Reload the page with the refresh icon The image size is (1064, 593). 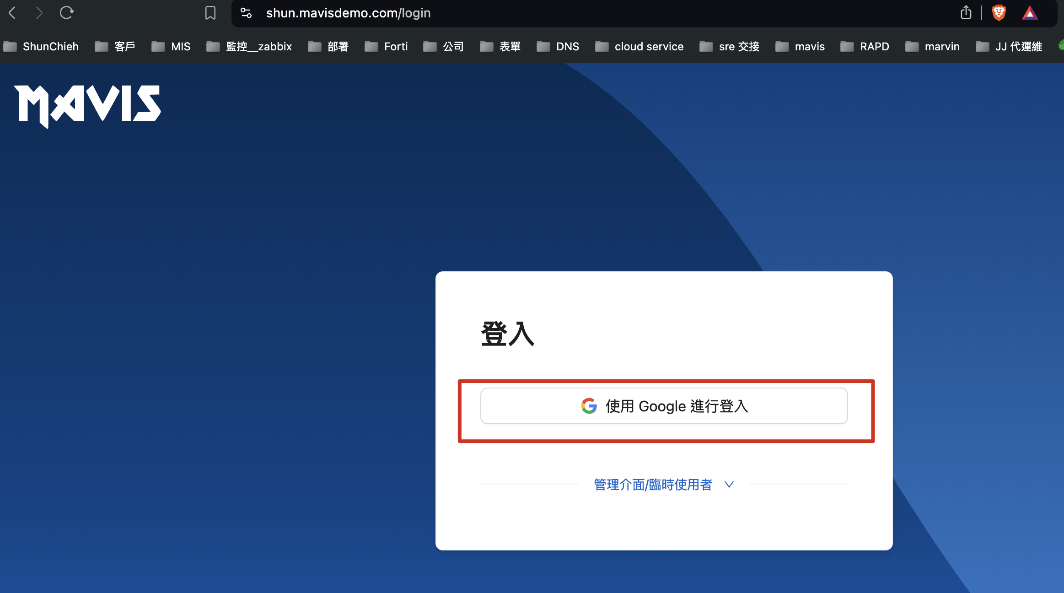(x=66, y=13)
